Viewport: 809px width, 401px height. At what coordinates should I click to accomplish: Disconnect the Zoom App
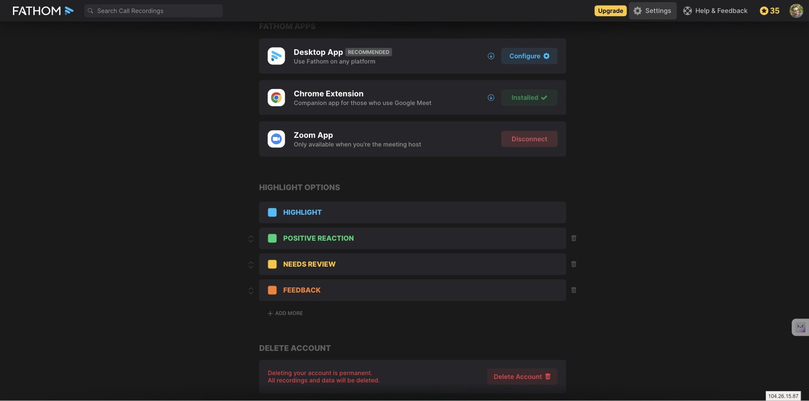529,139
